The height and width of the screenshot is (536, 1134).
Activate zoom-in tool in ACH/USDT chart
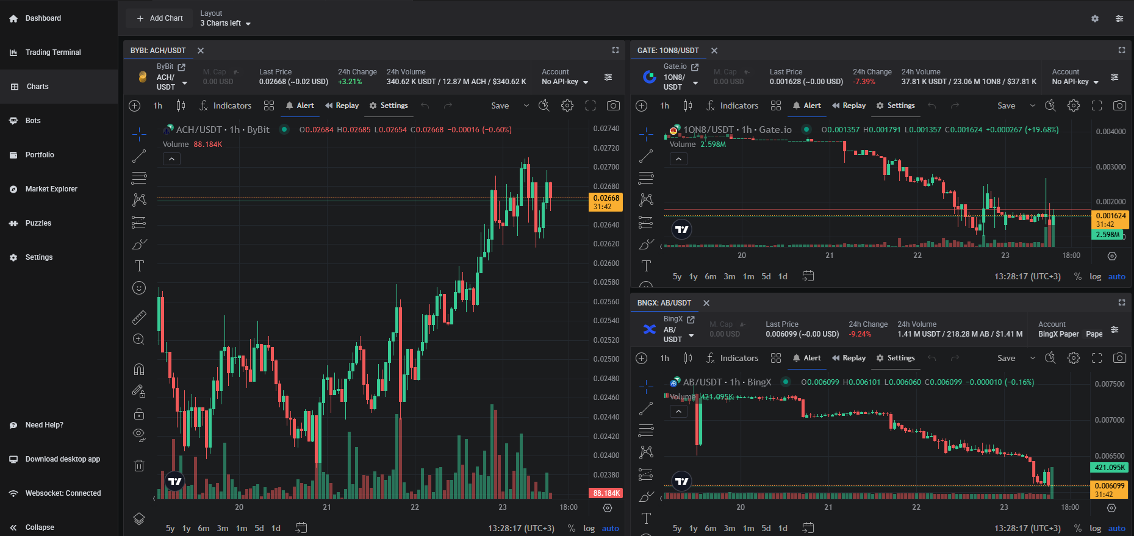pos(139,340)
